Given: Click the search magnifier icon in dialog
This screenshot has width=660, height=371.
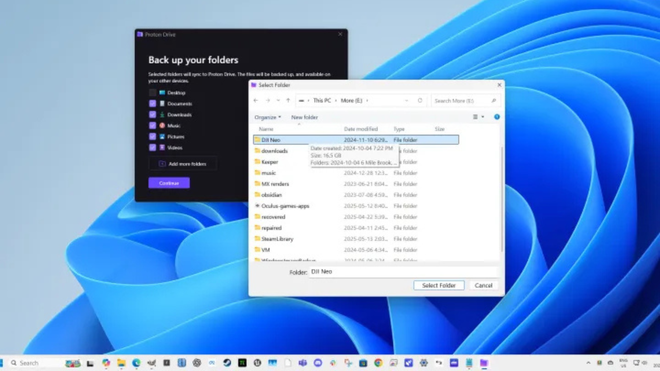Looking at the screenshot, I should (494, 100).
